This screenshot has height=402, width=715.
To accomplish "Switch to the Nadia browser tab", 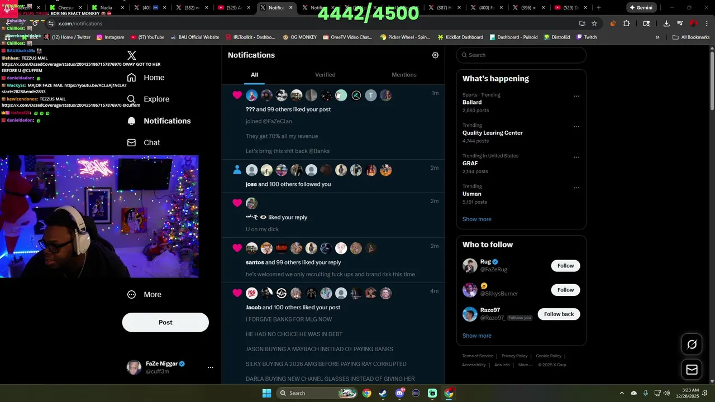I will (107, 8).
